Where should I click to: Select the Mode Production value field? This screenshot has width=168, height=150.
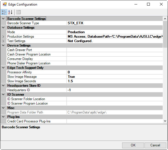click(115, 32)
